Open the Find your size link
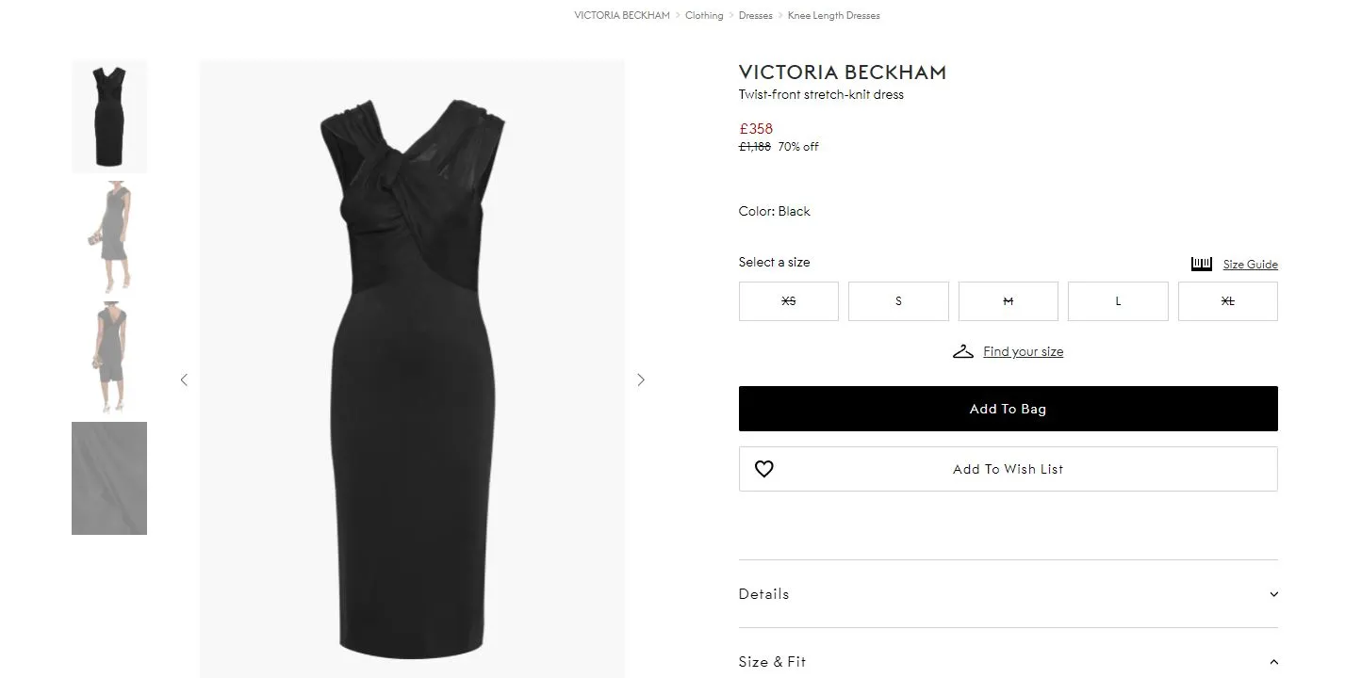The image size is (1345, 678). (x=1023, y=350)
